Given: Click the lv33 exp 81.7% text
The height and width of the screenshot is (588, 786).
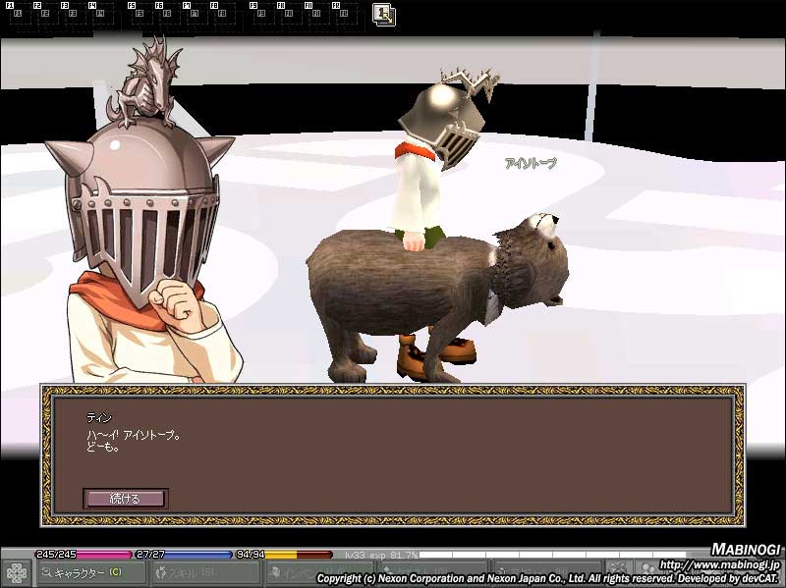Looking at the screenshot, I should (381, 555).
